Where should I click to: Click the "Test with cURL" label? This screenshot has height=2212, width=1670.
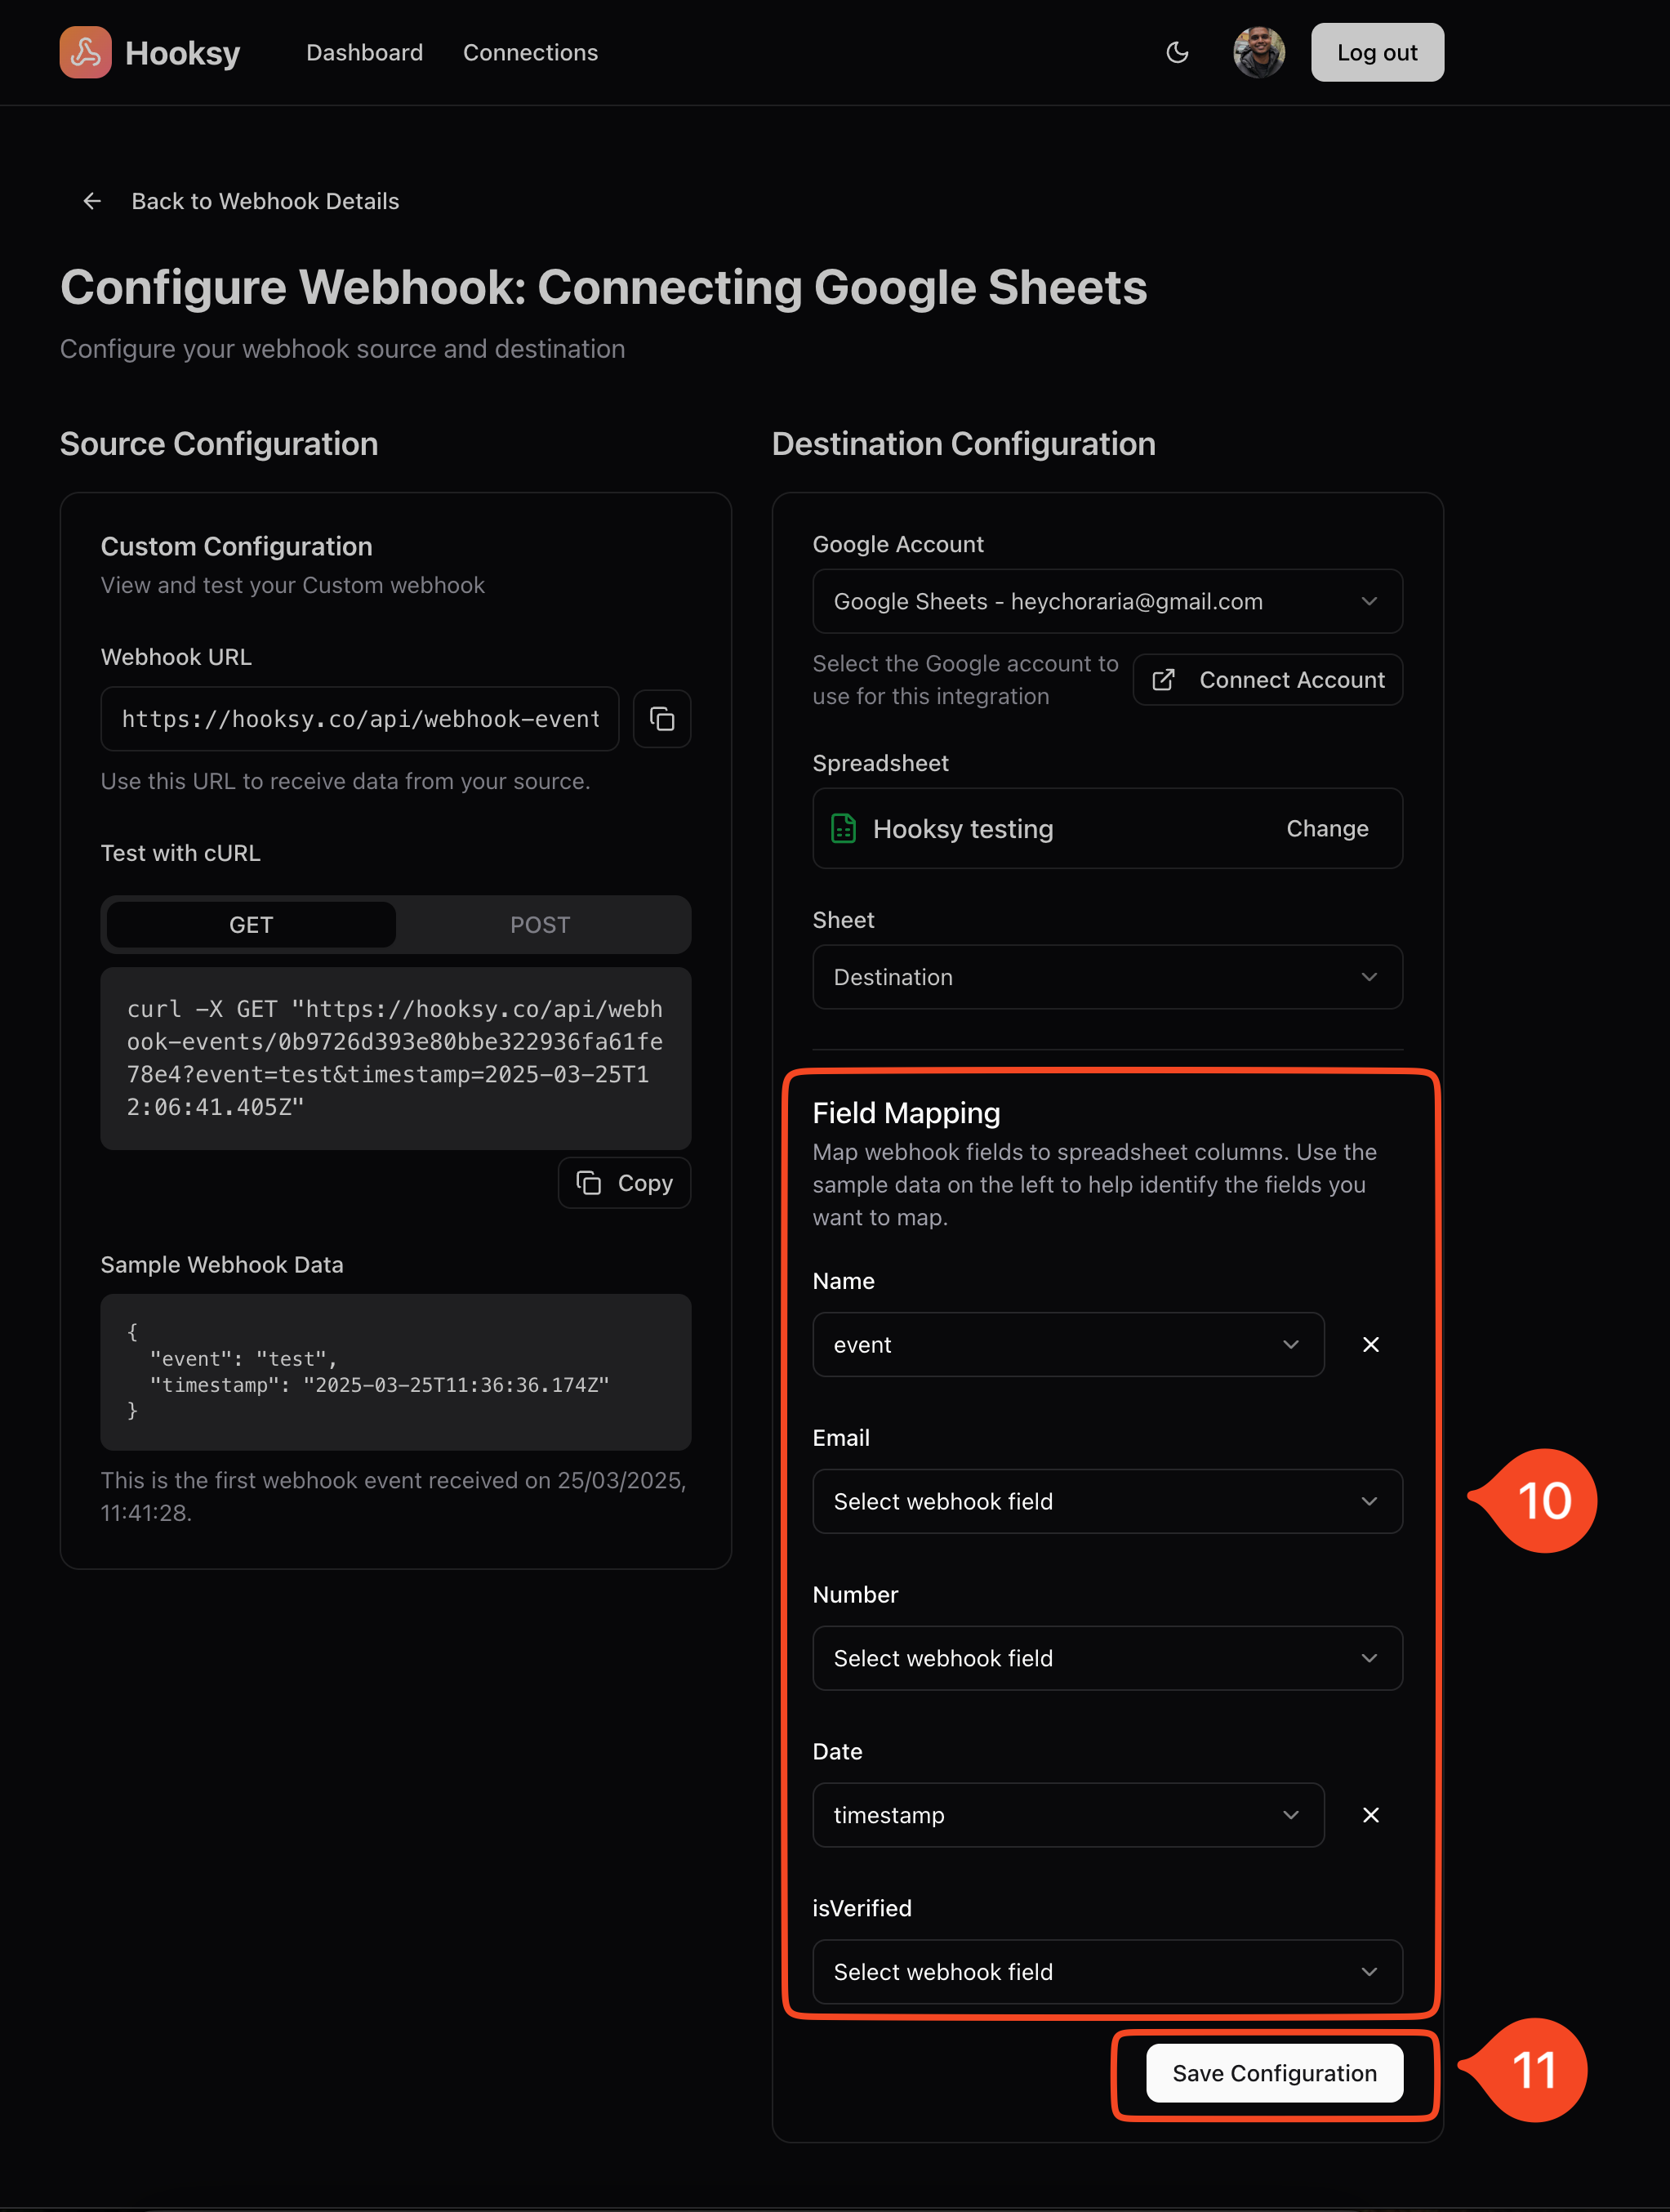(x=180, y=853)
